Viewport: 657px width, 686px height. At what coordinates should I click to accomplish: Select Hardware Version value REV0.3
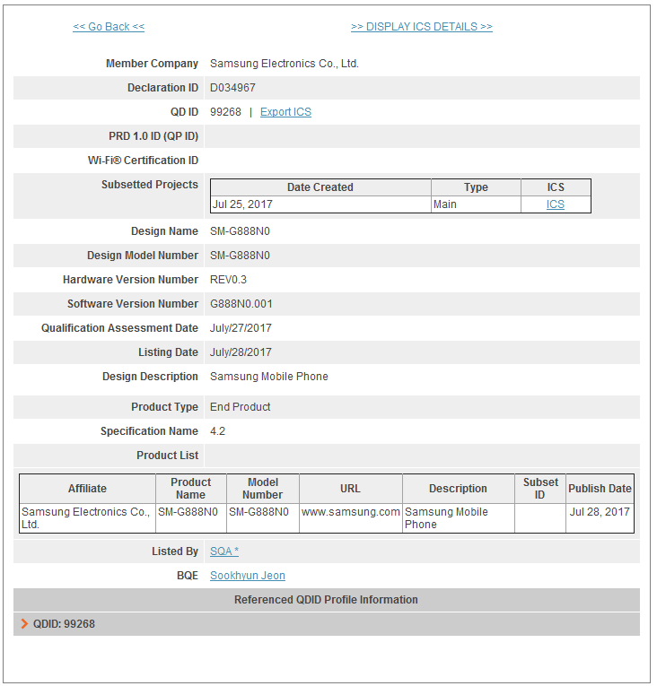point(228,280)
